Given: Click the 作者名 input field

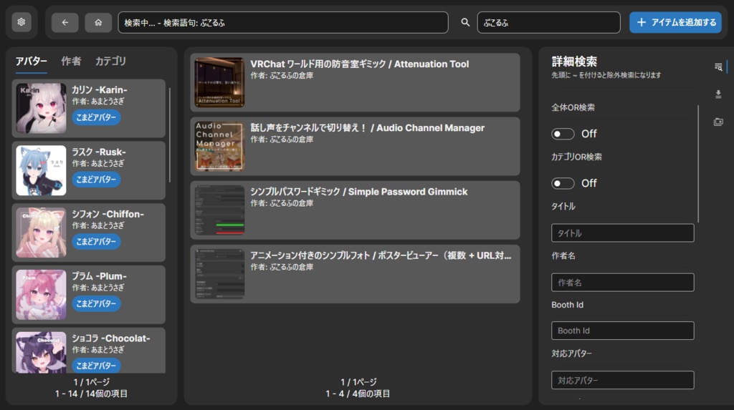Looking at the screenshot, I should (x=623, y=283).
